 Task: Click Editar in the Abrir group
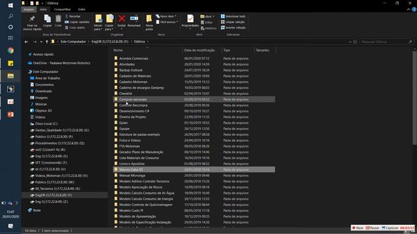pos(207,23)
